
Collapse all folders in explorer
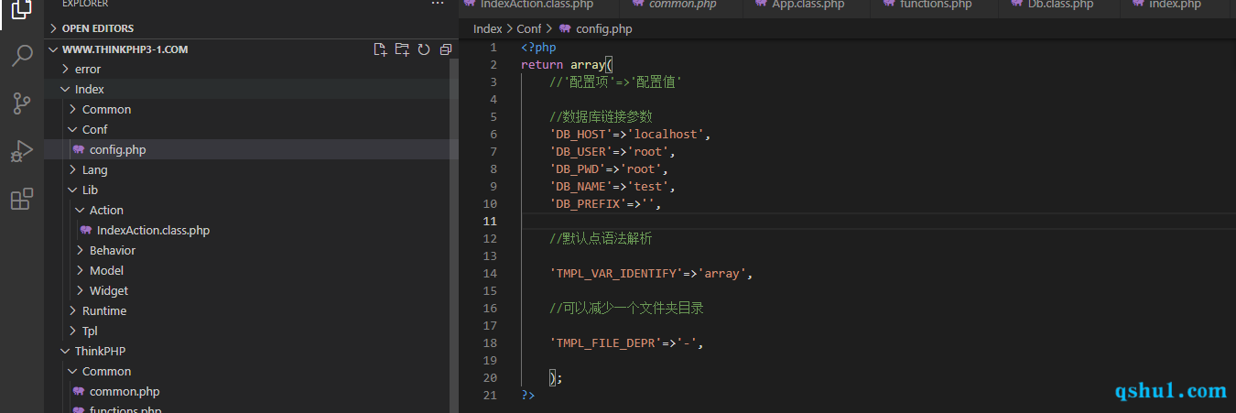[x=446, y=49]
